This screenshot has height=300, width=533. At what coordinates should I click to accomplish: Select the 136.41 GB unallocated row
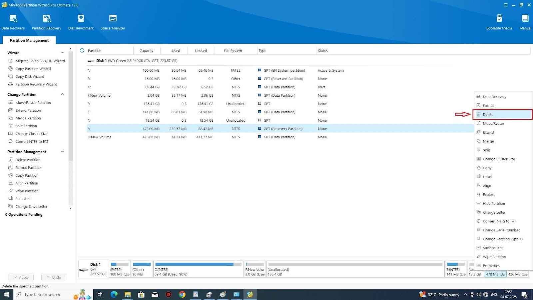coord(280,104)
